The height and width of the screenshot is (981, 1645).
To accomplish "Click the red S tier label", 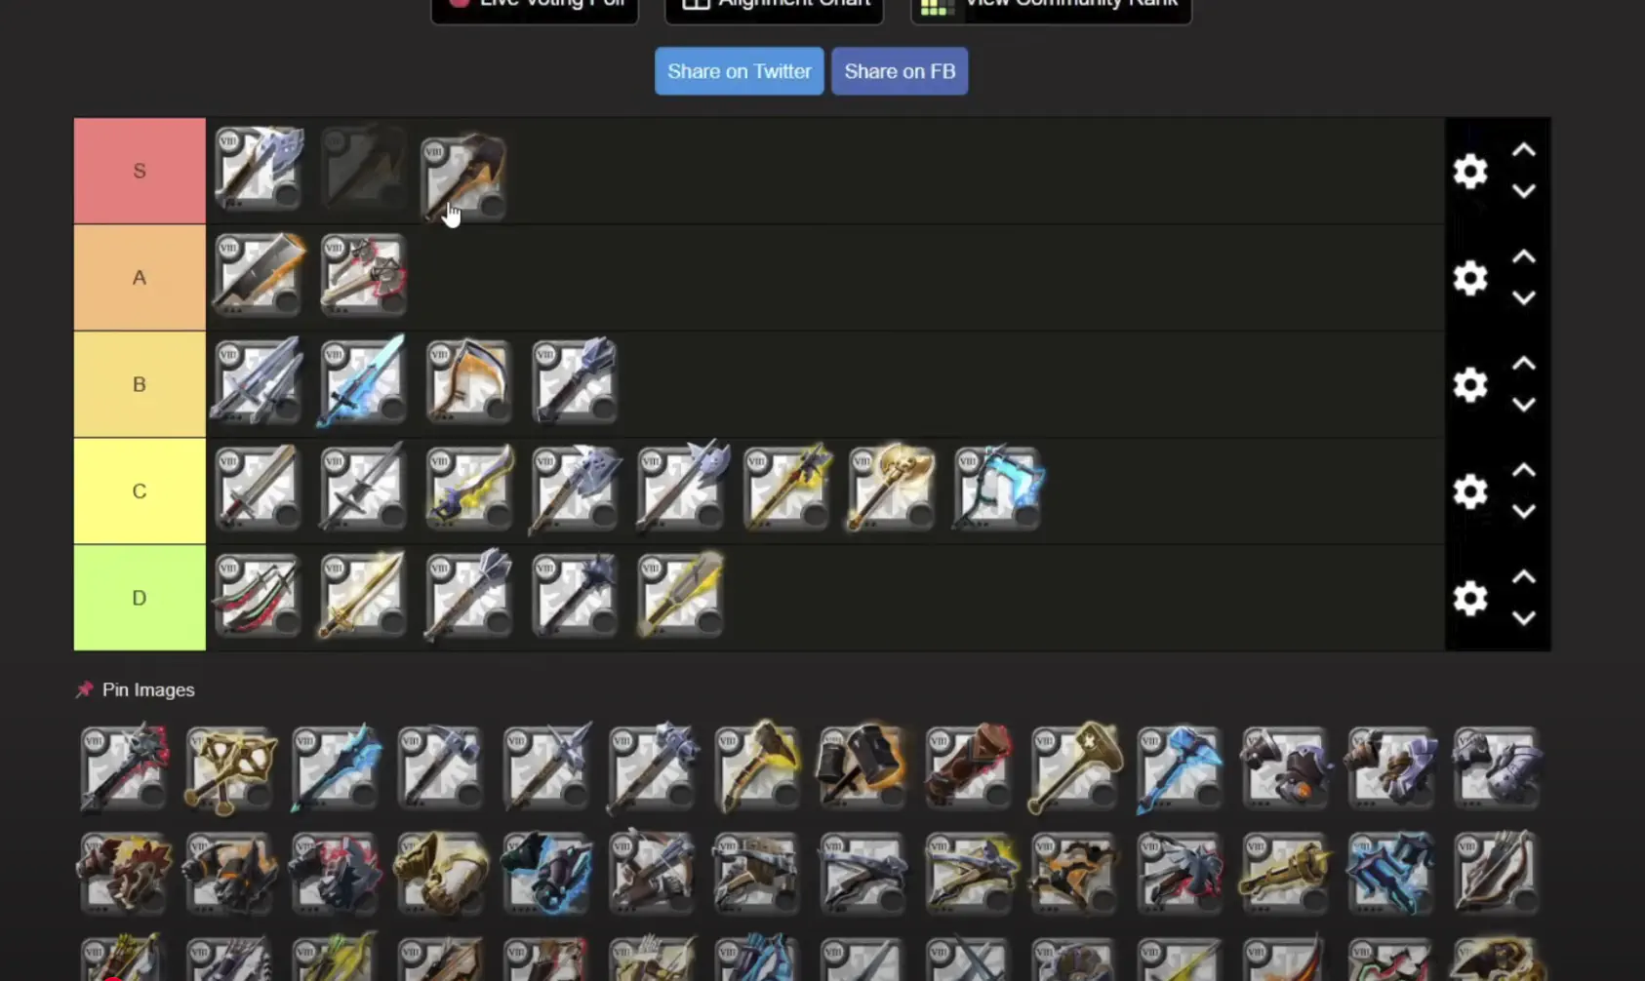I will point(140,171).
